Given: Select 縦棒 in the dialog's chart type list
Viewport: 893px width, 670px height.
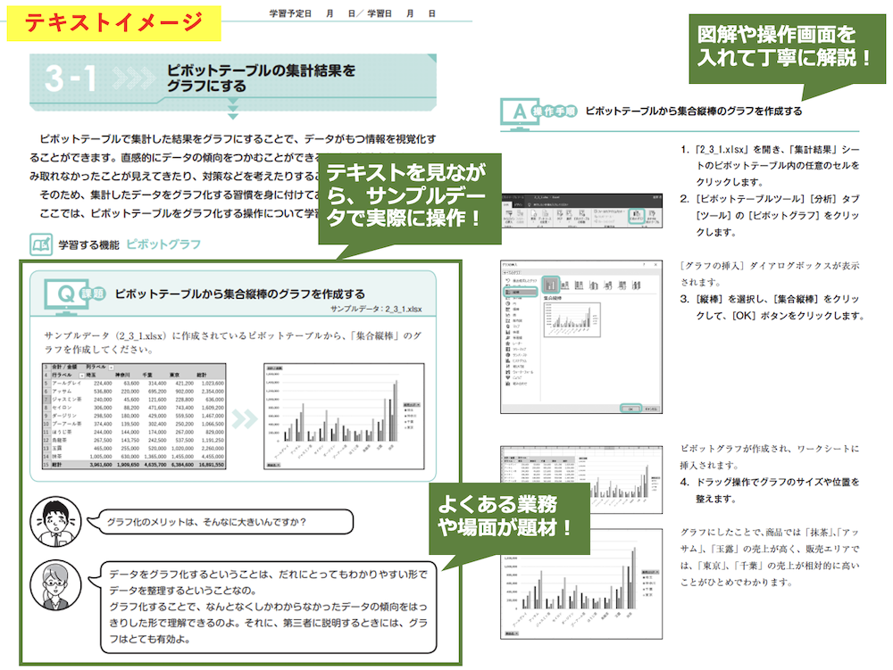Looking at the screenshot, I should 521,293.
